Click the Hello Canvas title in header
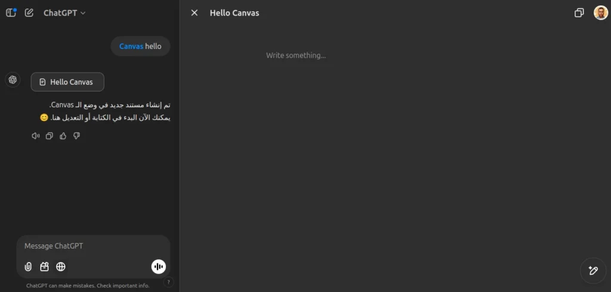The width and height of the screenshot is (611, 292). 234,13
